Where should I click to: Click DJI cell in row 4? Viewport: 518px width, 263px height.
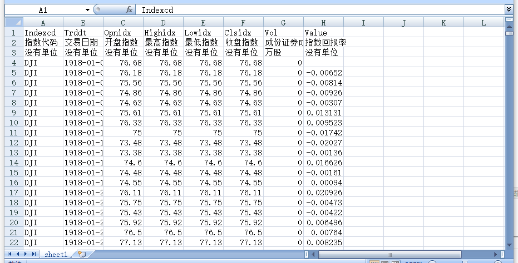(x=43, y=63)
